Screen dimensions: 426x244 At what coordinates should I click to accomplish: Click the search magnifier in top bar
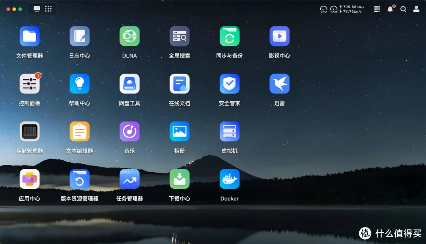tap(404, 9)
